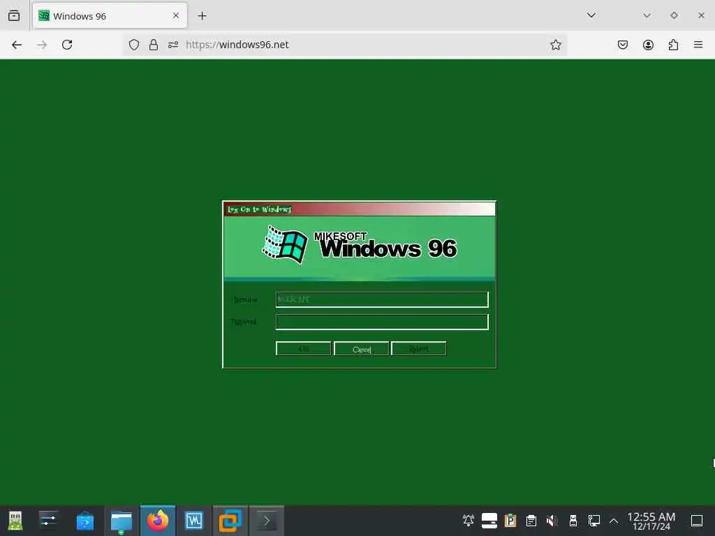Viewport: 715px width, 536px height.
Task: Open clipboard tray icon
Action: click(531, 521)
